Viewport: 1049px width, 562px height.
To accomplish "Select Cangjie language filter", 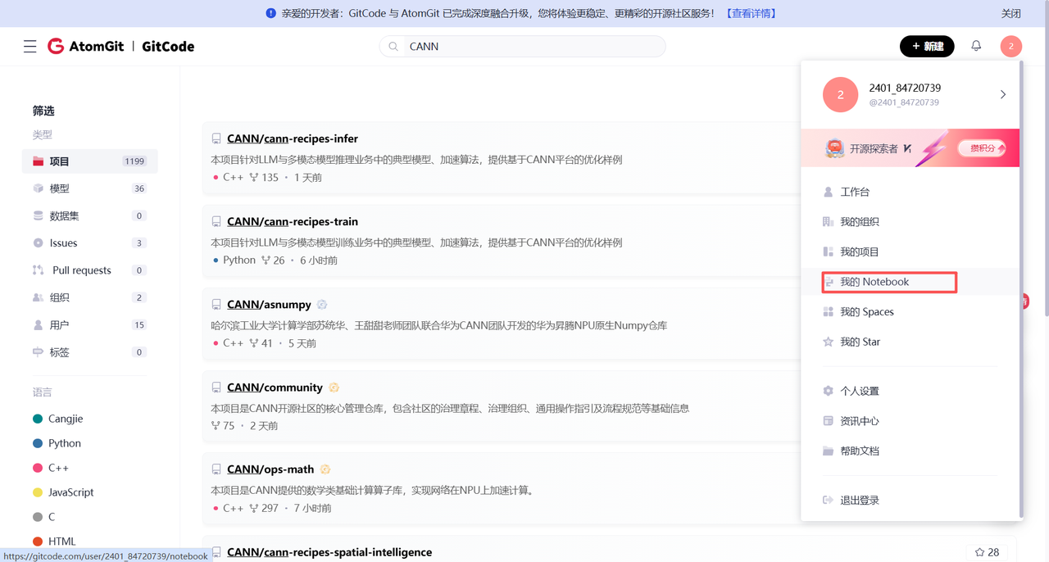I will tap(57, 419).
